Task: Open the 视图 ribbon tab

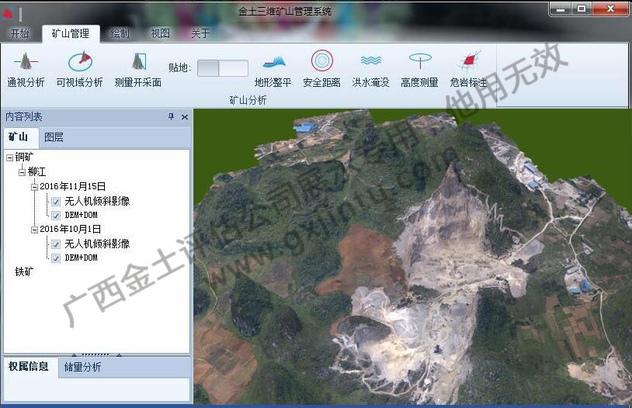Action: (x=160, y=33)
